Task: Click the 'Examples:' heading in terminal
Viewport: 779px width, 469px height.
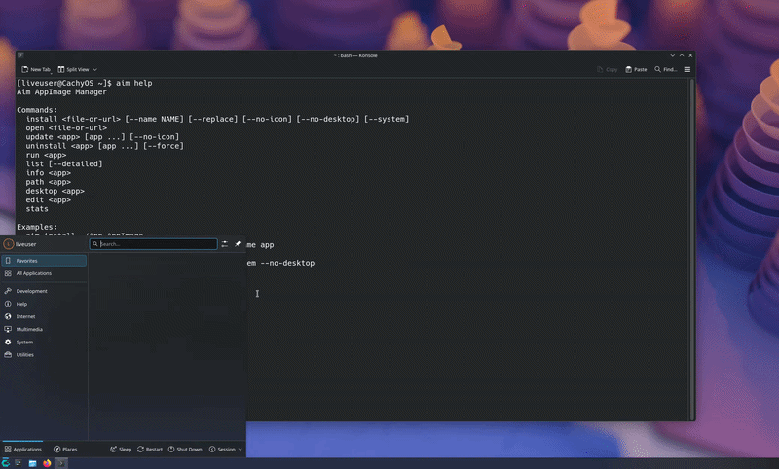Action: (x=37, y=227)
